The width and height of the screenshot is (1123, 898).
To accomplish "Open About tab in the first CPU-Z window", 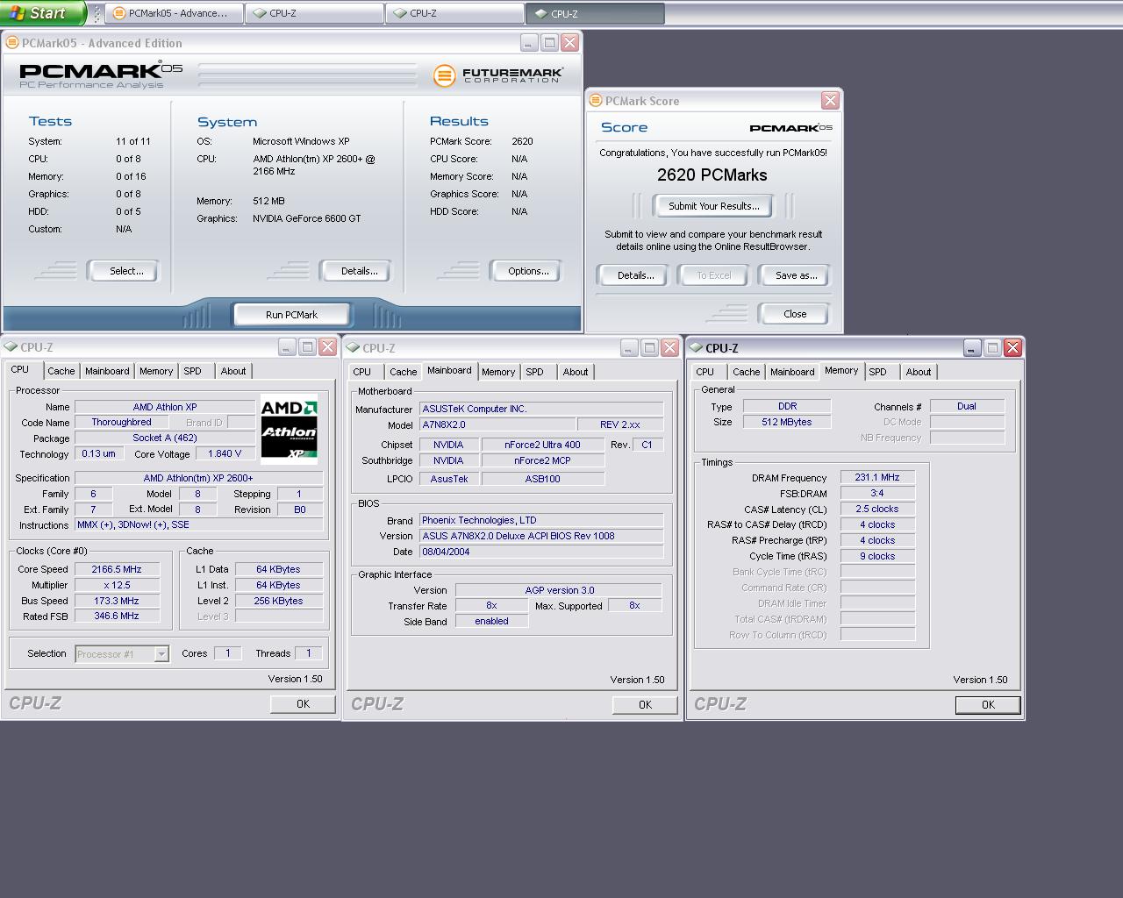I will pos(233,371).
